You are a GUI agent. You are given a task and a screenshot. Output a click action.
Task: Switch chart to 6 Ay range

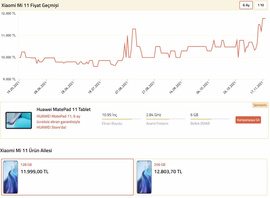246,5
